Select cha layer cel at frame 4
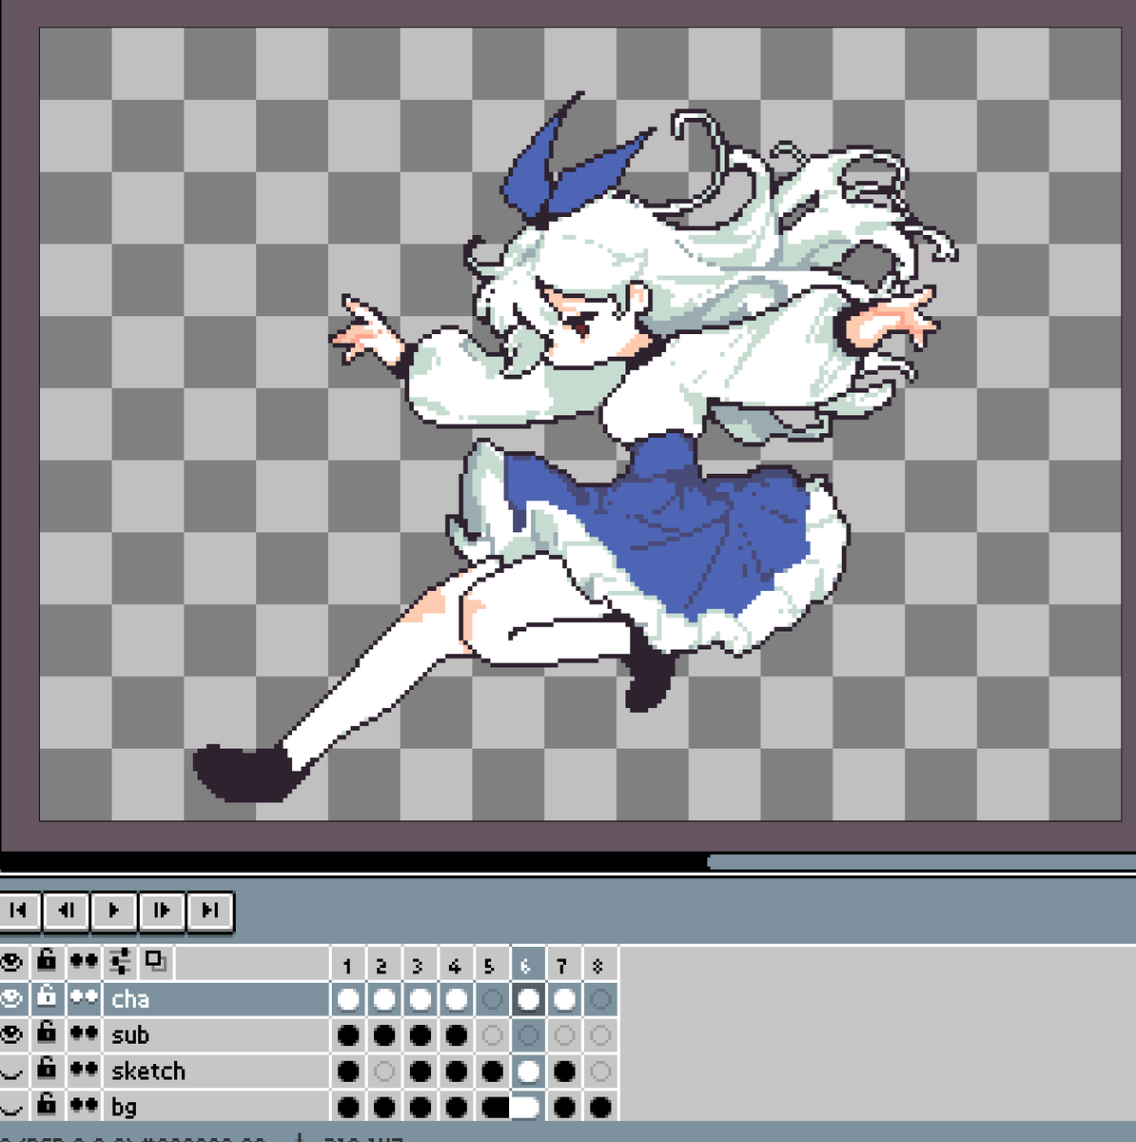Screen dimensions: 1136x1142 [456, 999]
